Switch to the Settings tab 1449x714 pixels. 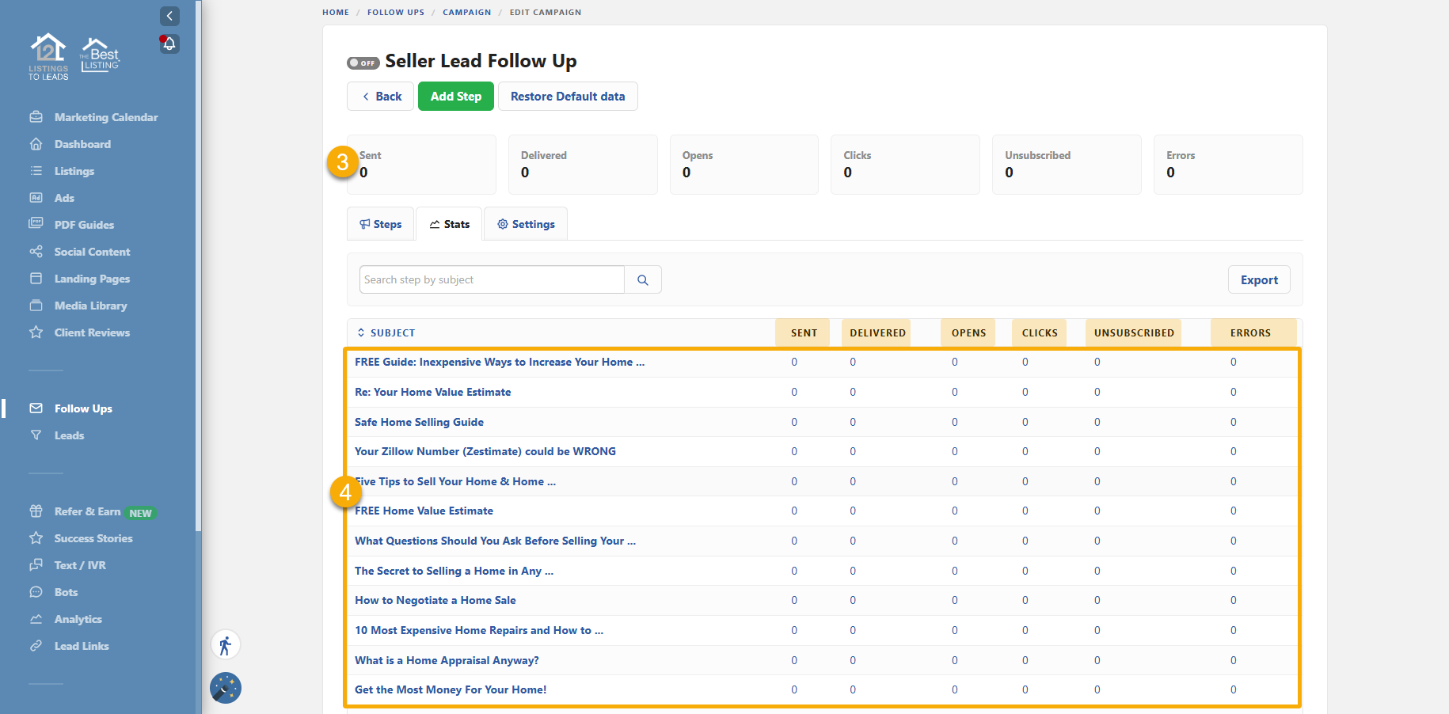pyautogui.click(x=526, y=225)
